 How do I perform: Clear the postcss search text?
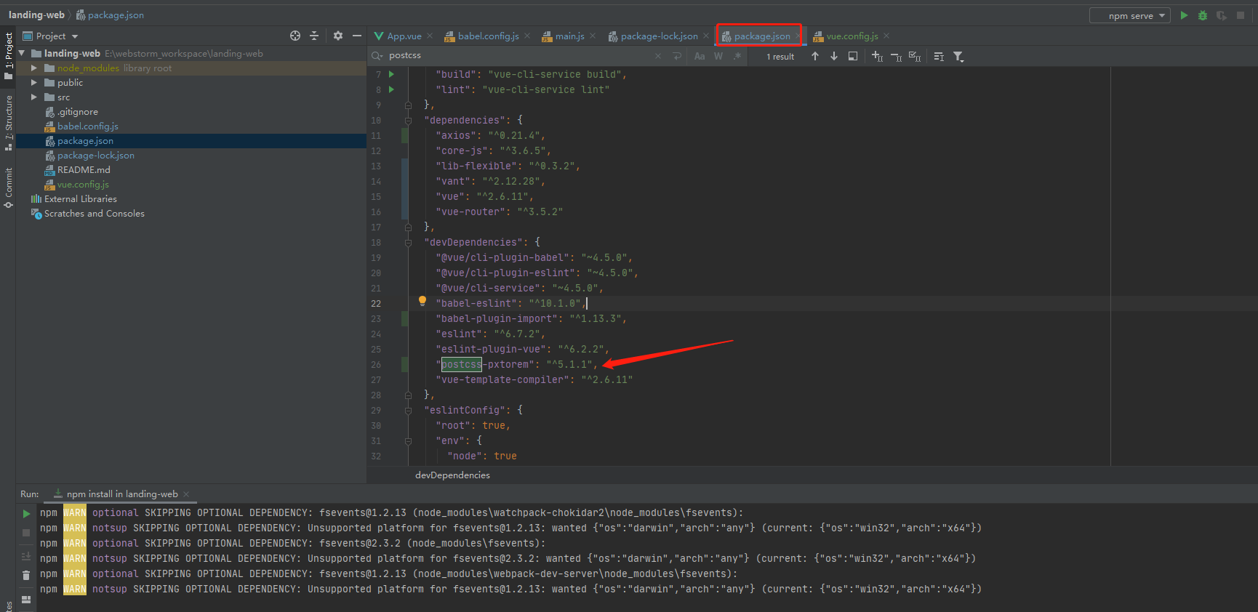click(657, 56)
